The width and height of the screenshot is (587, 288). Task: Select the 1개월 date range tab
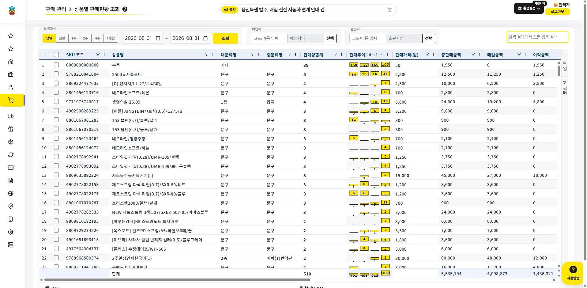pyautogui.click(x=111, y=38)
